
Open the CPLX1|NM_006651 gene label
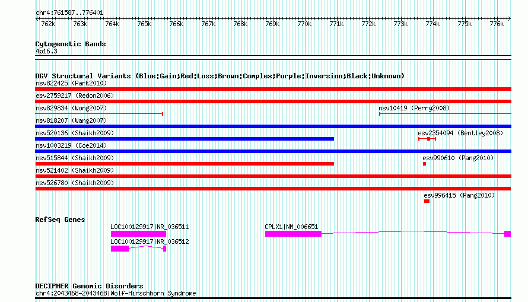(291, 227)
